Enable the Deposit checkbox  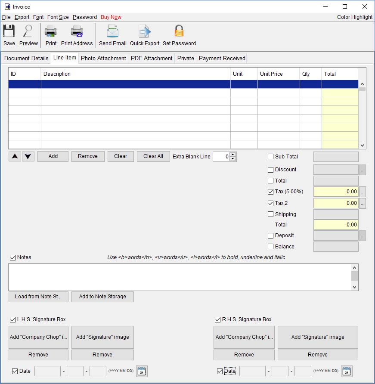tap(270, 235)
